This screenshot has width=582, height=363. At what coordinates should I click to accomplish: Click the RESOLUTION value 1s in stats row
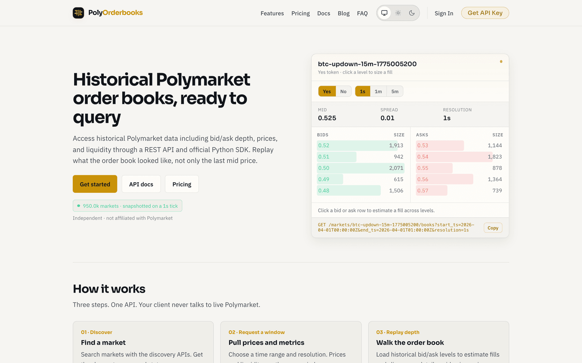click(447, 118)
